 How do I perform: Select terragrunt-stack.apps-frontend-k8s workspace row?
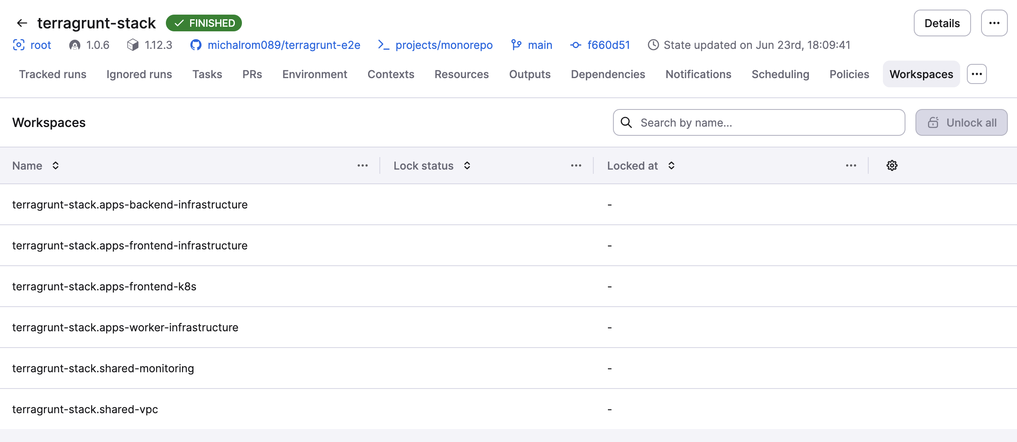(509, 287)
